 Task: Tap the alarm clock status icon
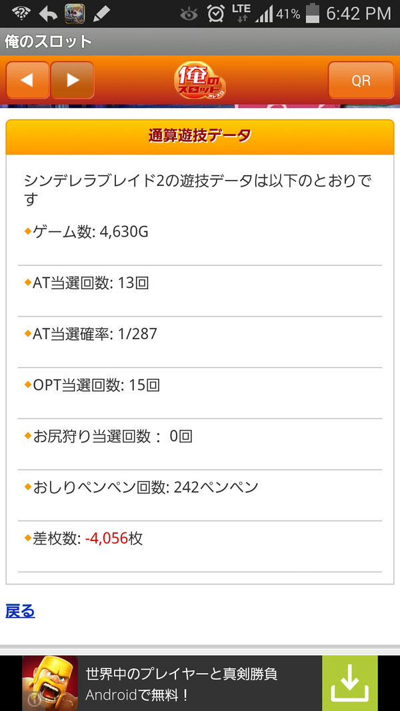click(216, 14)
